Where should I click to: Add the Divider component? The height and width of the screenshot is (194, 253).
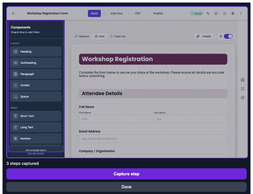tap(36, 85)
